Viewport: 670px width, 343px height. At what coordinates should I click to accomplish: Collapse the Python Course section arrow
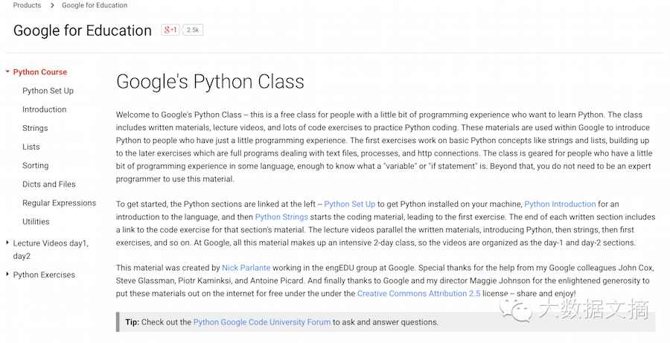(x=7, y=71)
